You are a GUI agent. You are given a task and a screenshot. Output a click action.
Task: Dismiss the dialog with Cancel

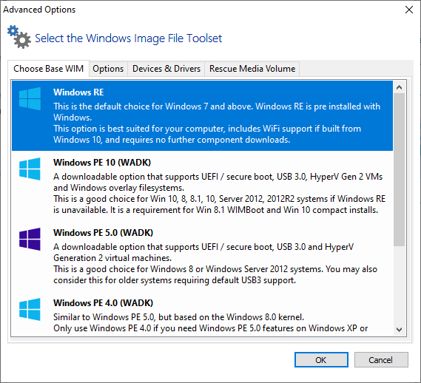click(x=381, y=359)
